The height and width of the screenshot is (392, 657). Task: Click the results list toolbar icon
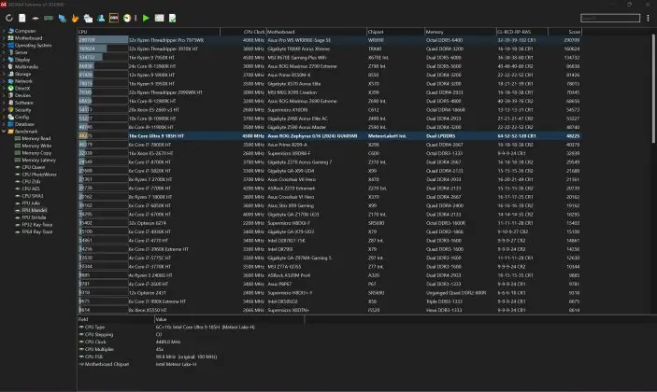coord(159,18)
